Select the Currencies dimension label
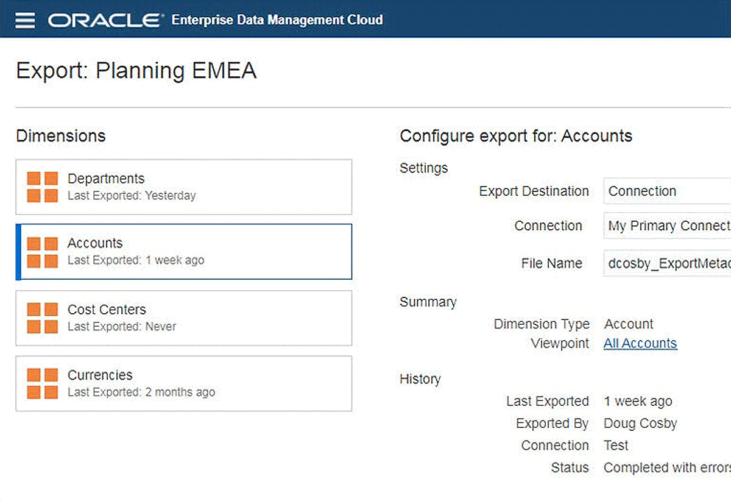This screenshot has height=504, width=731. [x=100, y=375]
